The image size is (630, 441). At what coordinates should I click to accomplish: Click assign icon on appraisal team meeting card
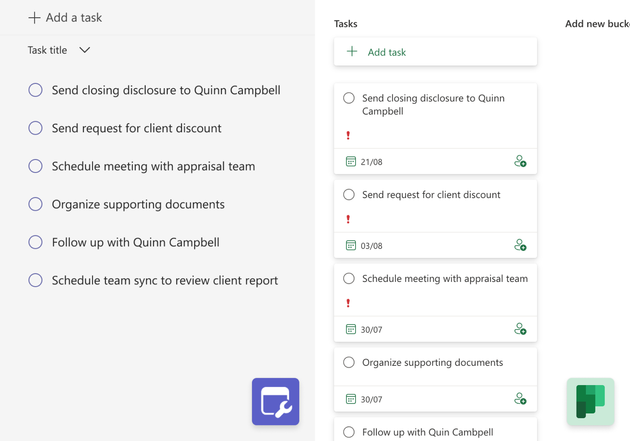click(521, 329)
